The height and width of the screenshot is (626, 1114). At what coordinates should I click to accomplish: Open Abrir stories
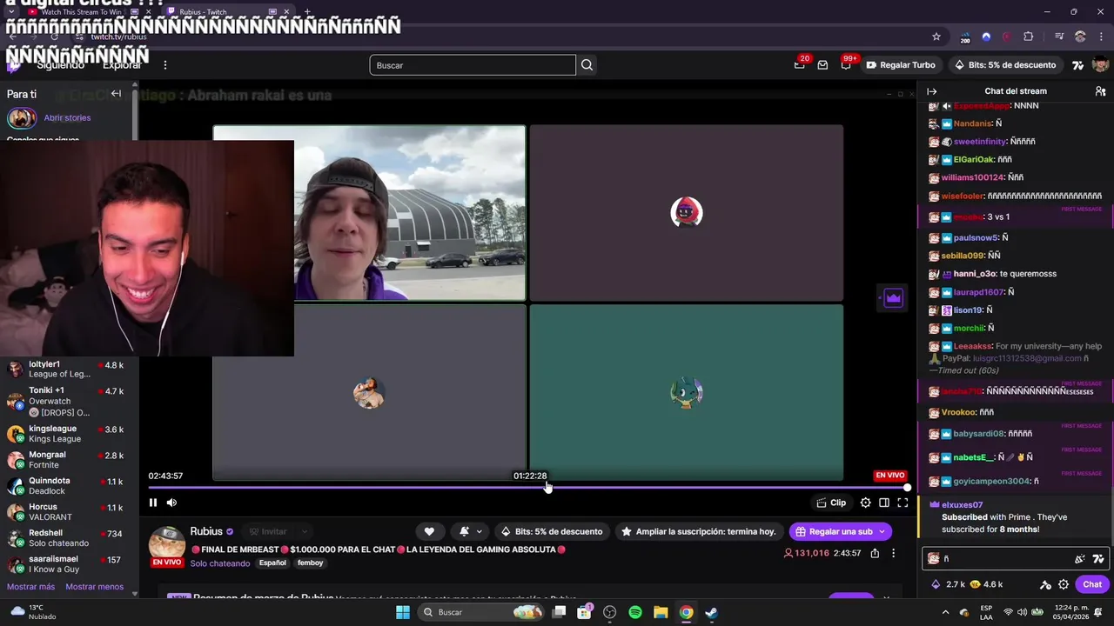pos(67,118)
